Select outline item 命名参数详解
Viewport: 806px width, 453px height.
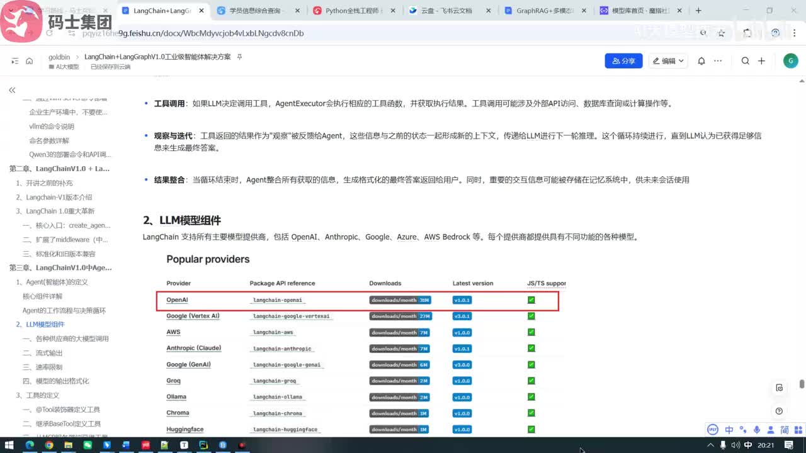49,141
